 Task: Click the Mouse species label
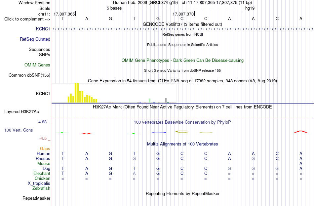tap(44, 164)
